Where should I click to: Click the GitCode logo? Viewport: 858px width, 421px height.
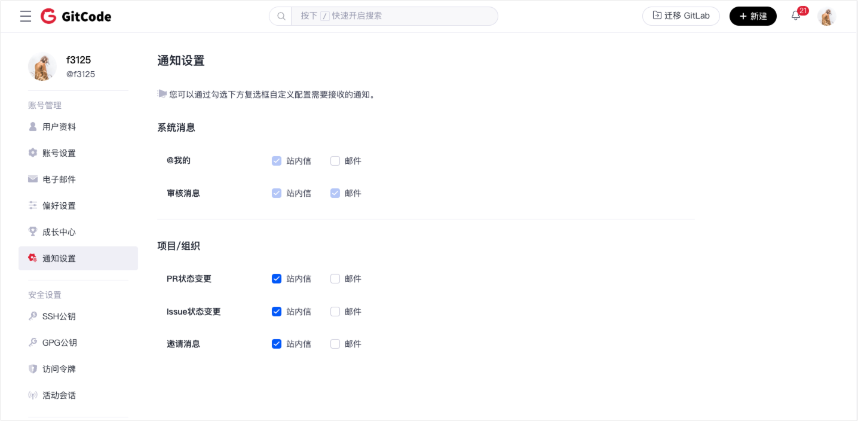[x=76, y=16]
